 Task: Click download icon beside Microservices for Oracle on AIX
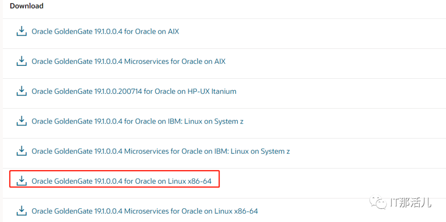(x=21, y=61)
